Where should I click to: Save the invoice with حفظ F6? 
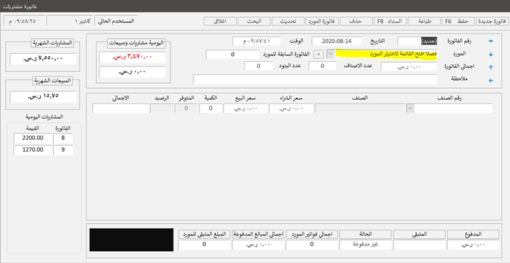click(x=458, y=21)
